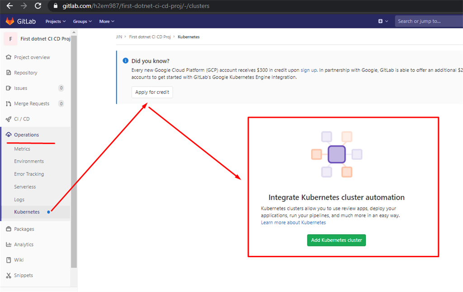Open the Projects dropdown menu
The height and width of the screenshot is (292, 463).
(56, 21)
